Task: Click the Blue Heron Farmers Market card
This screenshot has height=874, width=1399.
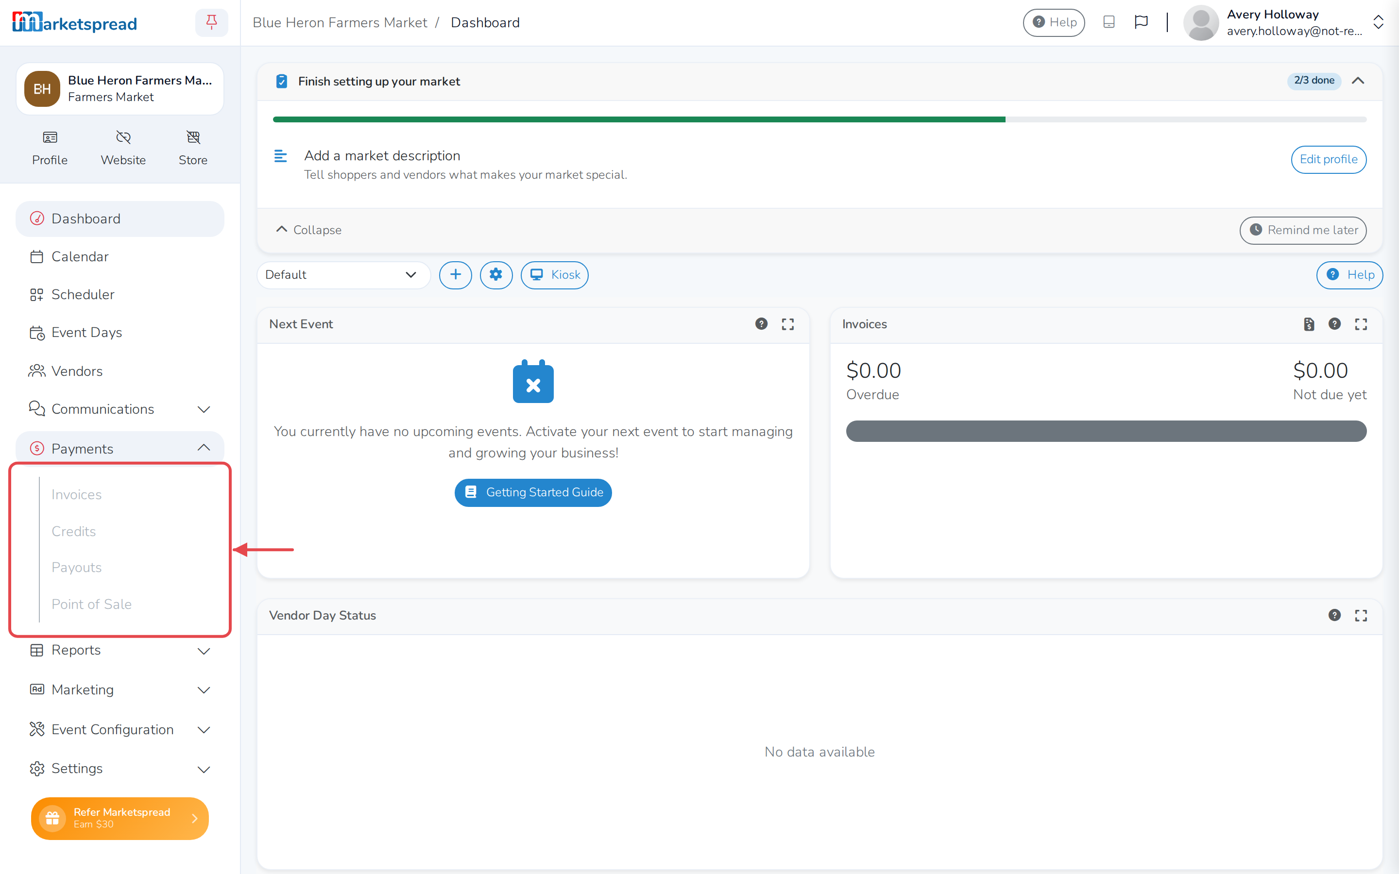Action: (x=119, y=89)
